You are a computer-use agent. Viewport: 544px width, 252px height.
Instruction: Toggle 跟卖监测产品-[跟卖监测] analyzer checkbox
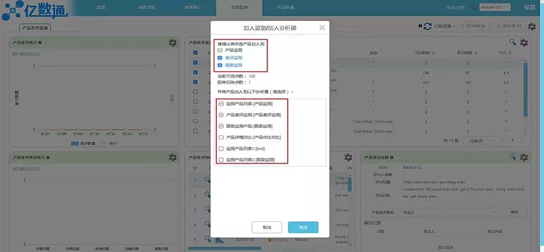coord(221,126)
